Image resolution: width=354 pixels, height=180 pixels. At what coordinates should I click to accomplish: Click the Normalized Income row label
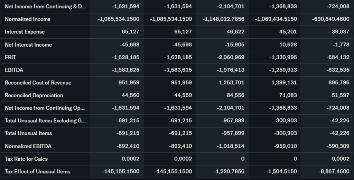[28, 19]
